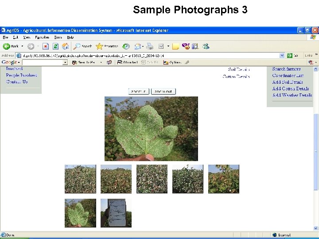Select the small cotton leaf thumbnail
Screen dimensions: 319x239
click(80, 213)
